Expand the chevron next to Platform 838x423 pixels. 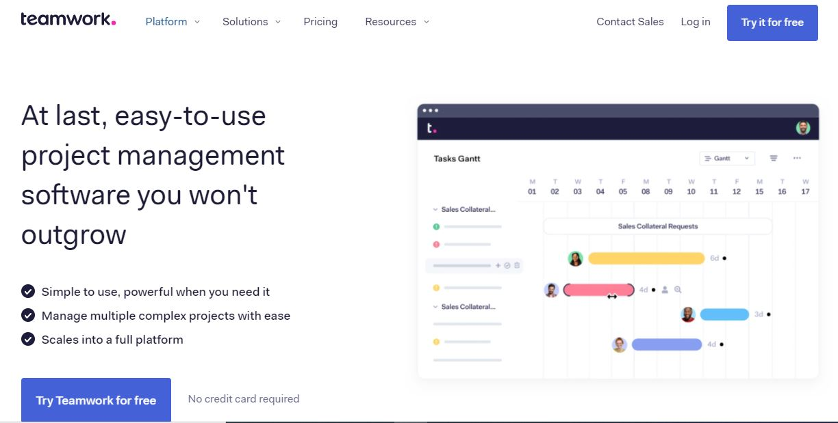[x=197, y=22]
